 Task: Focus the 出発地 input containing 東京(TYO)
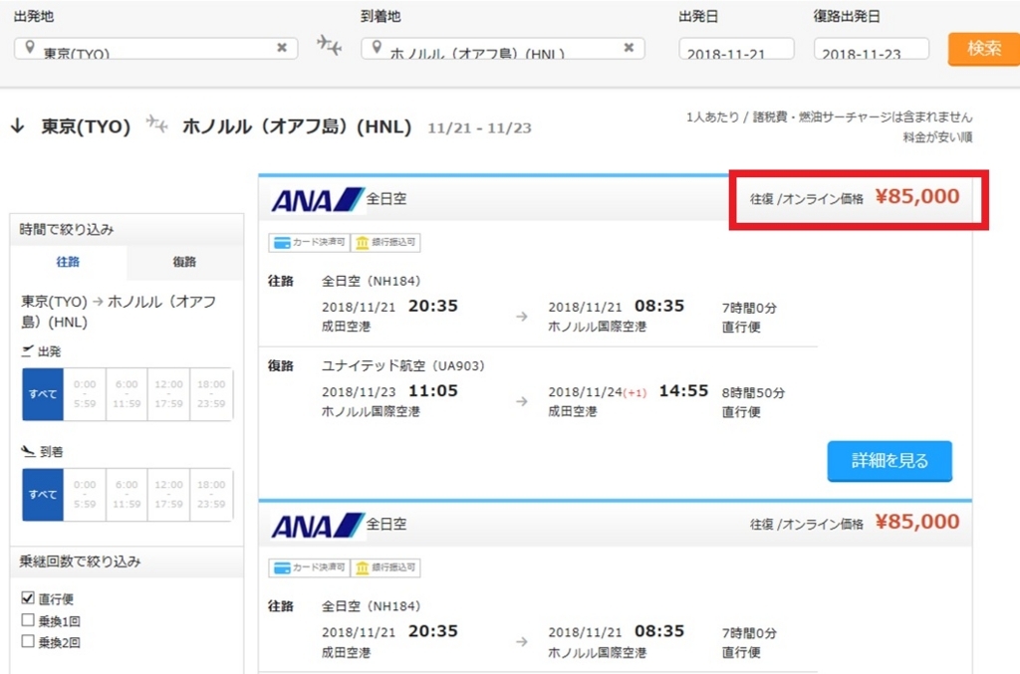click(155, 49)
